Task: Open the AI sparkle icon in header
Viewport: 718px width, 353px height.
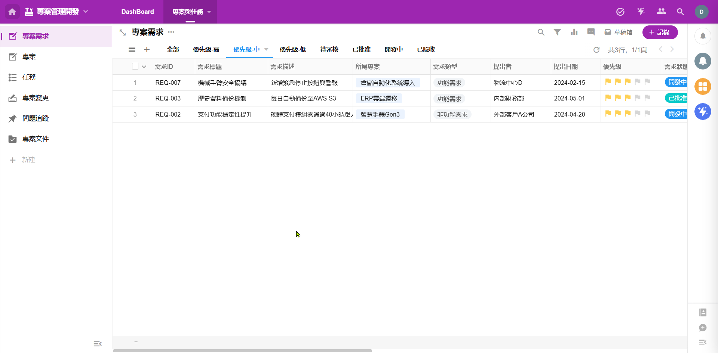Action: pos(641,12)
